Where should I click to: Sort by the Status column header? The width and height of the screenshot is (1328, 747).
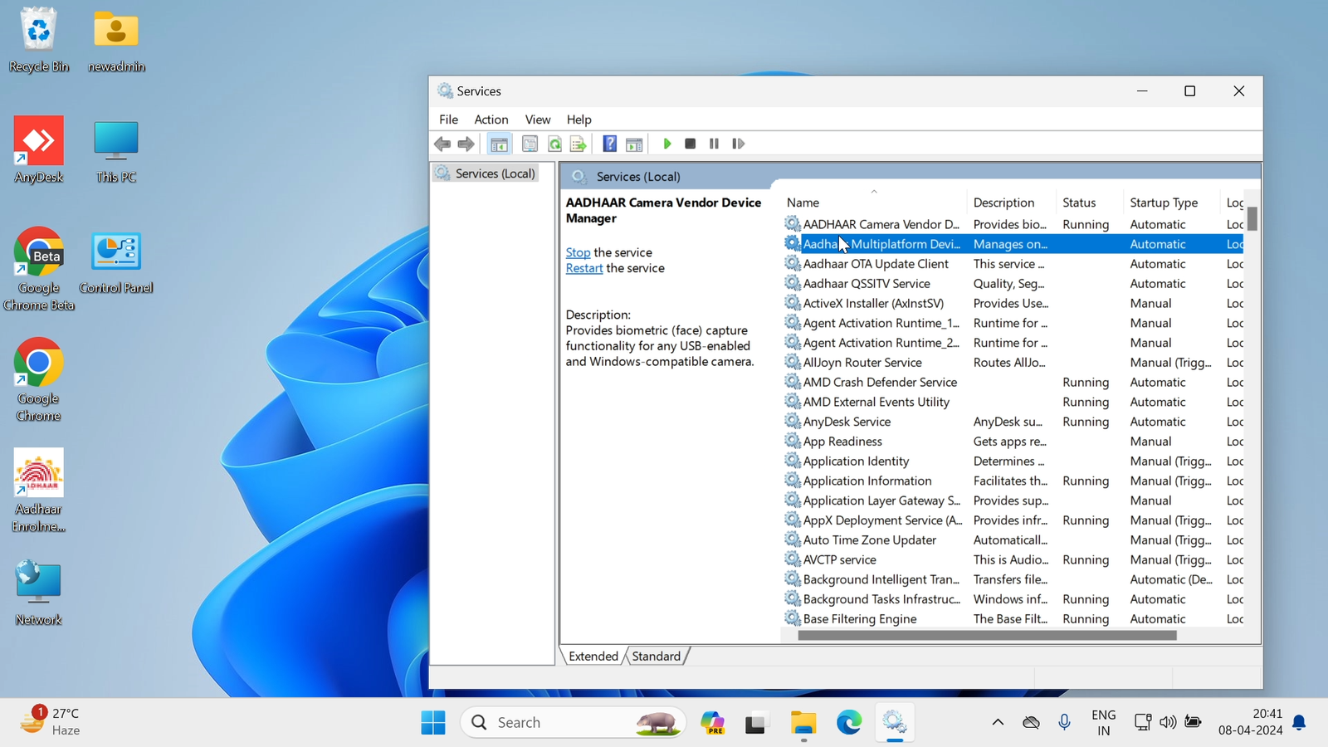pyautogui.click(x=1090, y=203)
